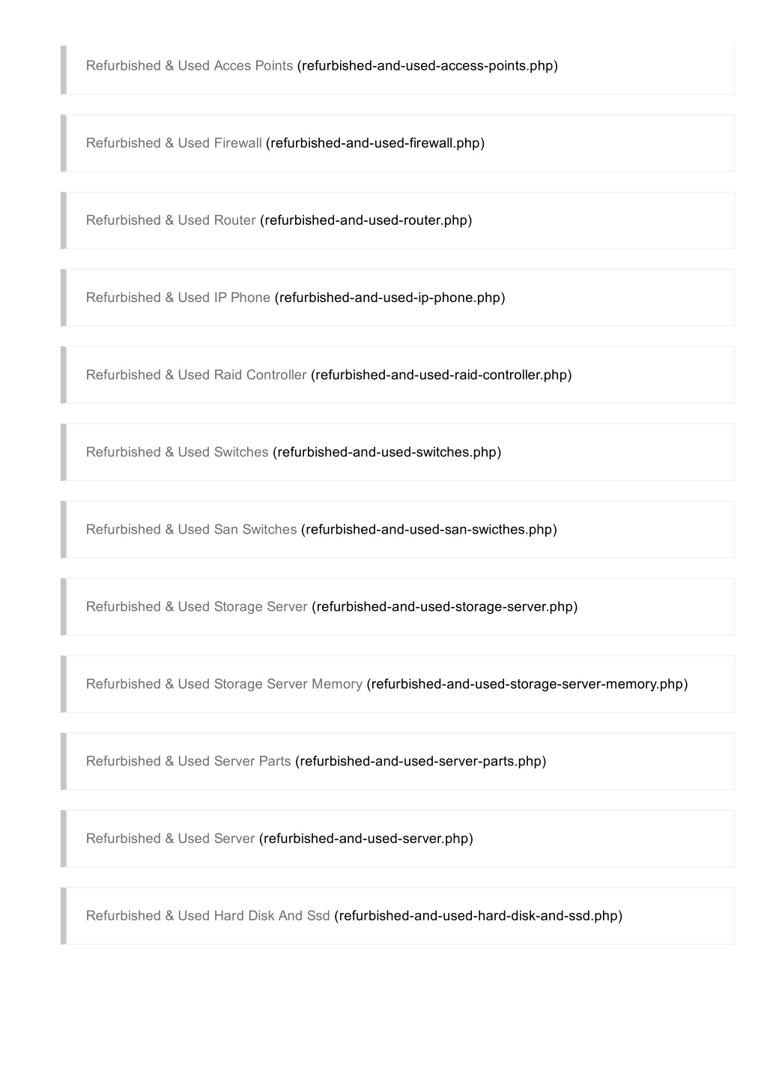Open Refurbished & Used Raid Controller link

[196, 375]
